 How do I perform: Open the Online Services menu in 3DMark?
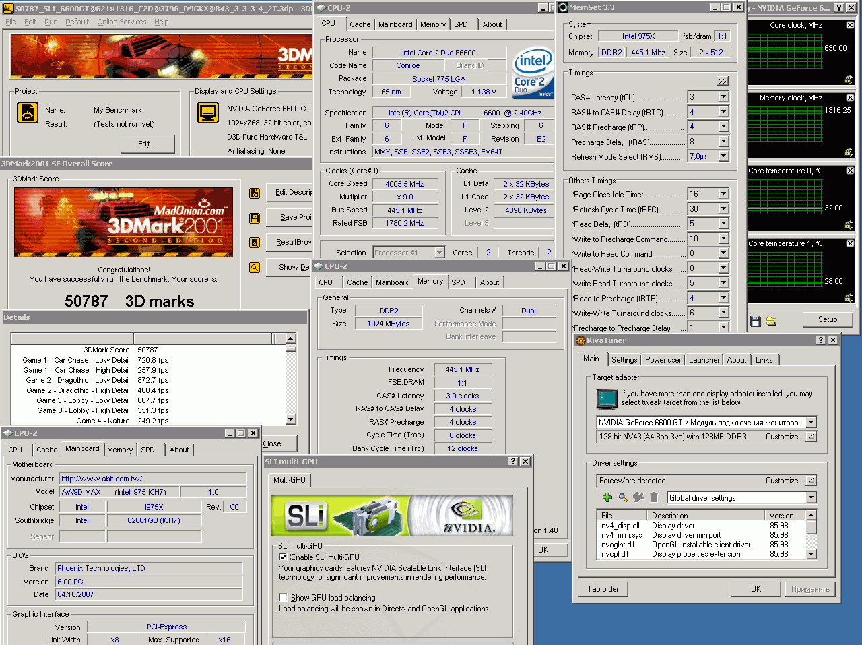point(121,22)
